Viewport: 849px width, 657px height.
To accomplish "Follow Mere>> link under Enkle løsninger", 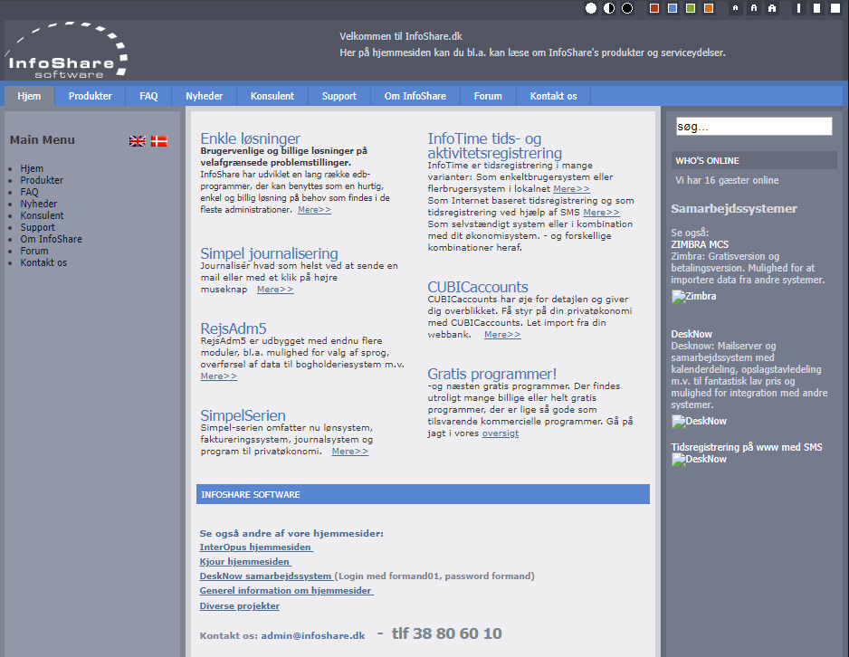I will (314, 210).
